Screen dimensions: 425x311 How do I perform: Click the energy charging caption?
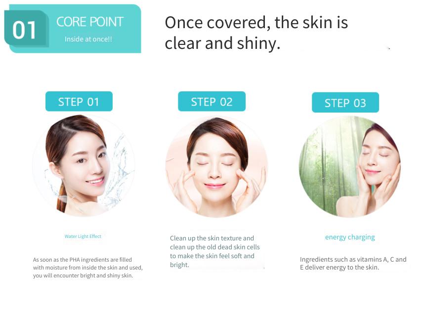(x=350, y=237)
